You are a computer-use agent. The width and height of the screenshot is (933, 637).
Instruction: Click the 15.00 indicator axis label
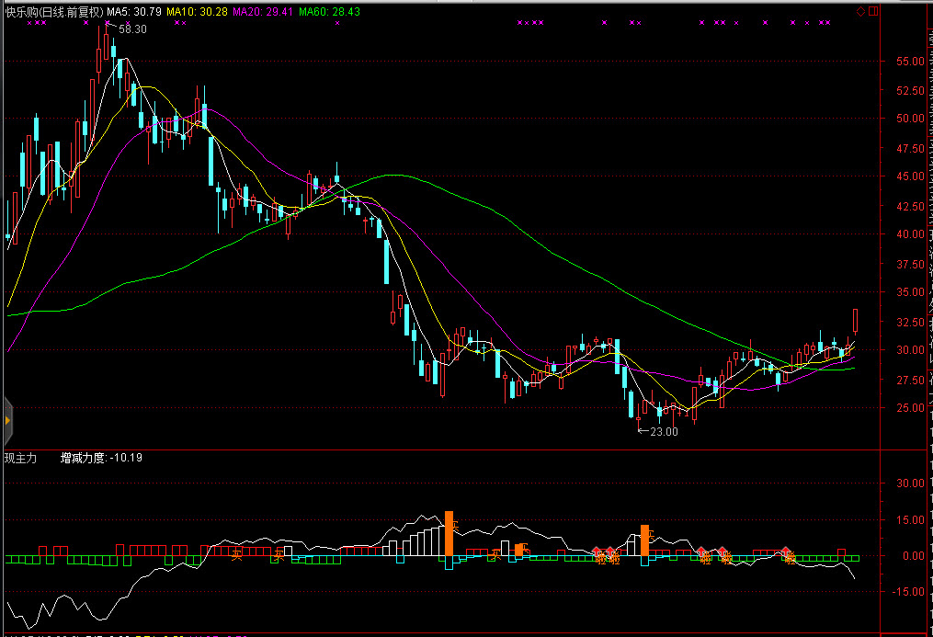[909, 519]
